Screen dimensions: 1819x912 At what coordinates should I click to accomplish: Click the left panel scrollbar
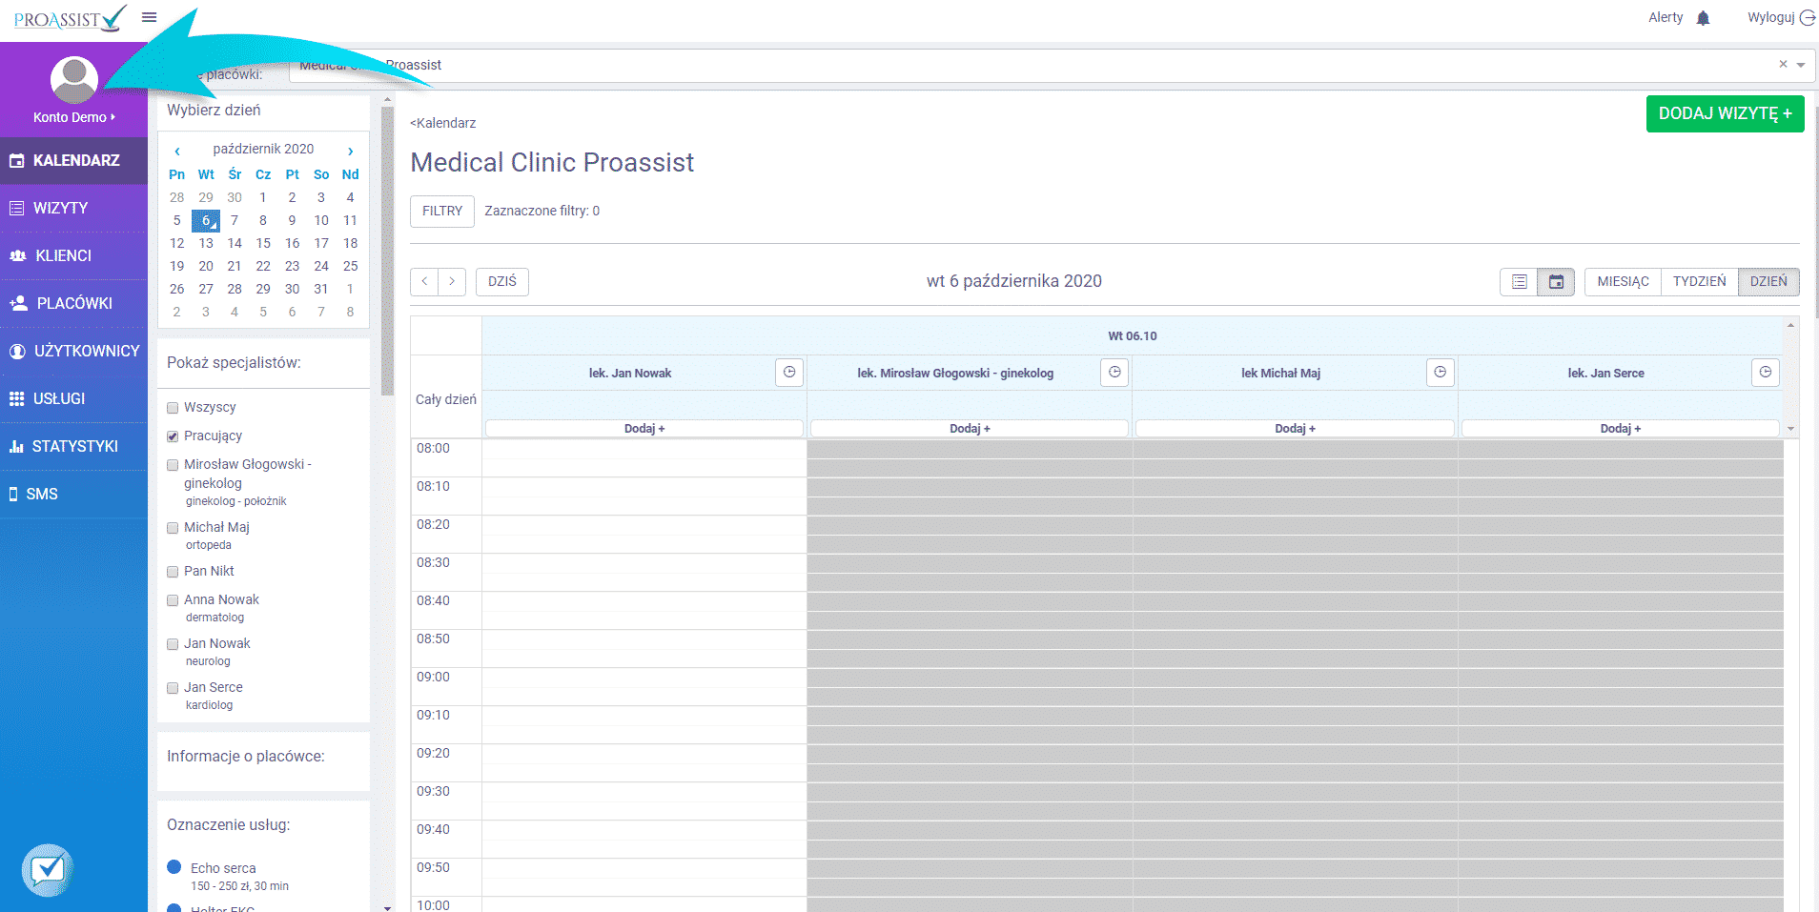point(387,252)
